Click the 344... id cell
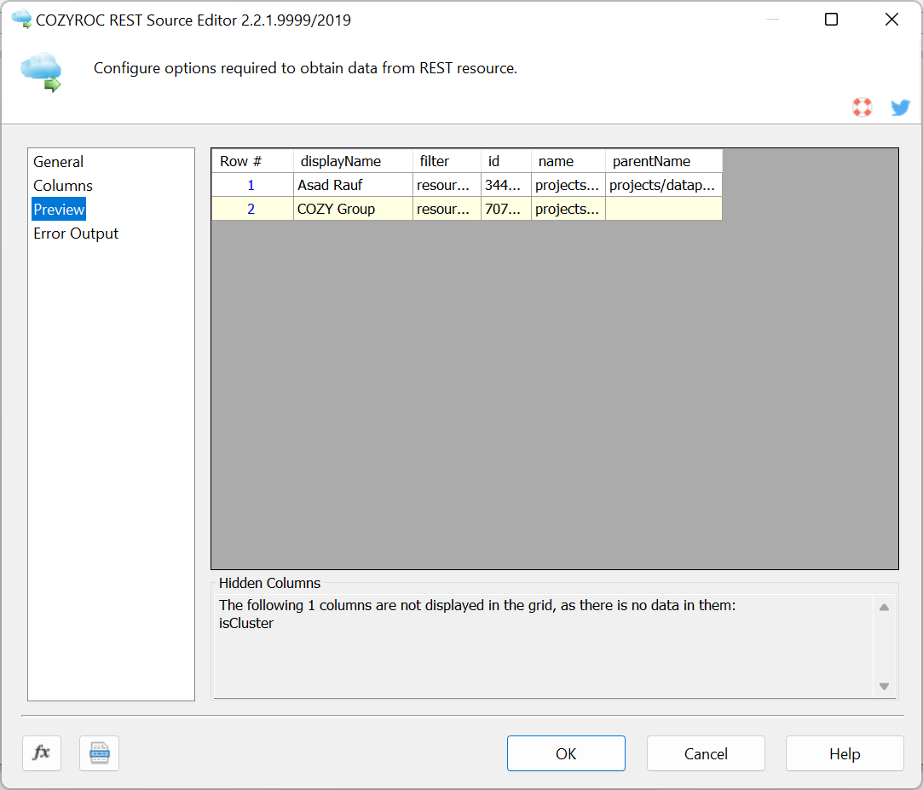This screenshot has width=923, height=790. (x=506, y=185)
